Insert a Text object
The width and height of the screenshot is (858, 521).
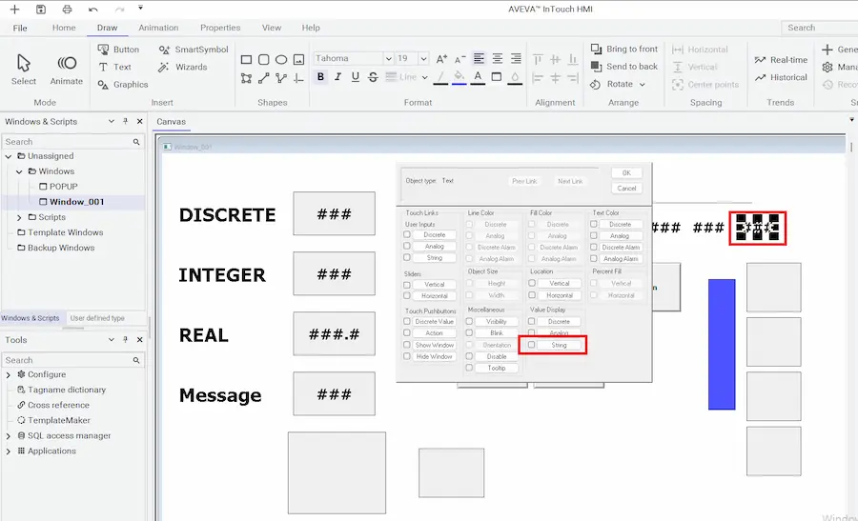click(114, 67)
